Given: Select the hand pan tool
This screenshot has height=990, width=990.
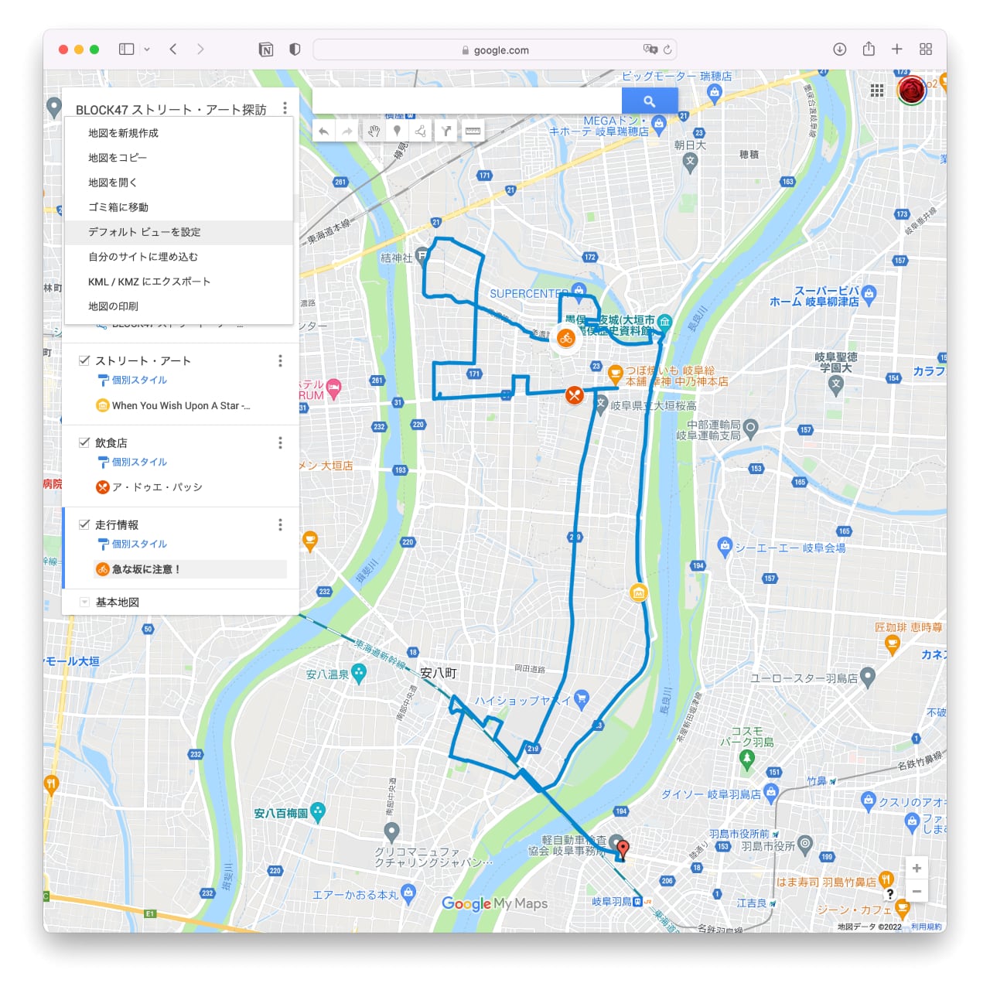Looking at the screenshot, I should (x=374, y=131).
